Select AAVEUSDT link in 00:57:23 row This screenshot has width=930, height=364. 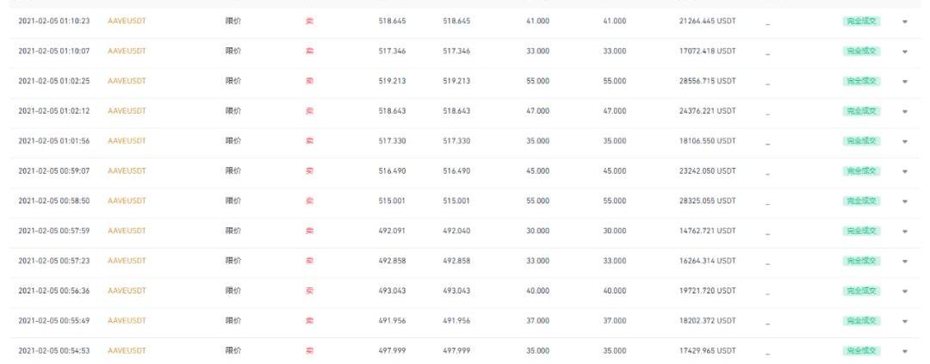point(127,260)
